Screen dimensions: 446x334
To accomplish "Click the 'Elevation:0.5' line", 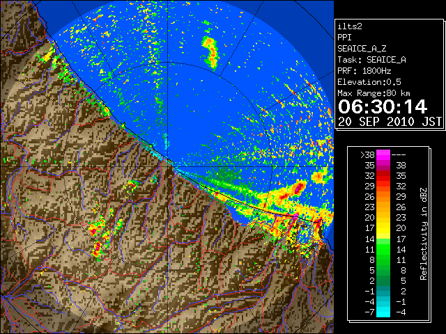I will click(369, 82).
